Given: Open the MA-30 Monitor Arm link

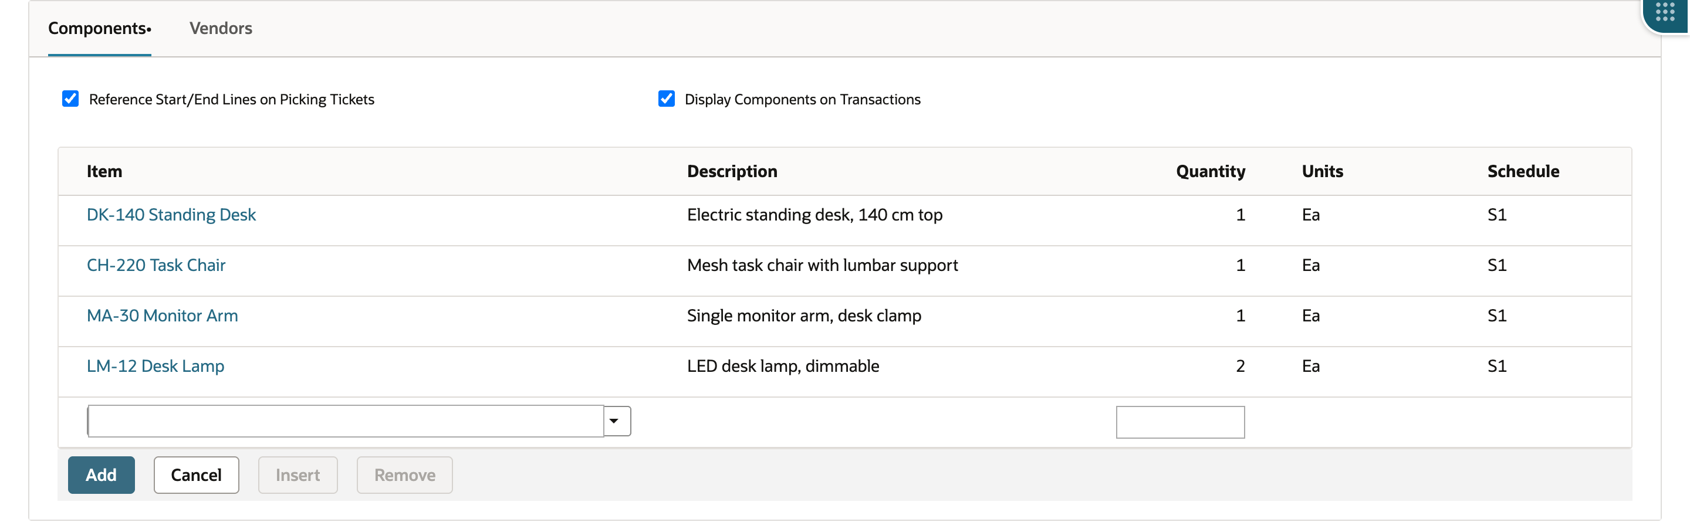Looking at the screenshot, I should tap(162, 316).
